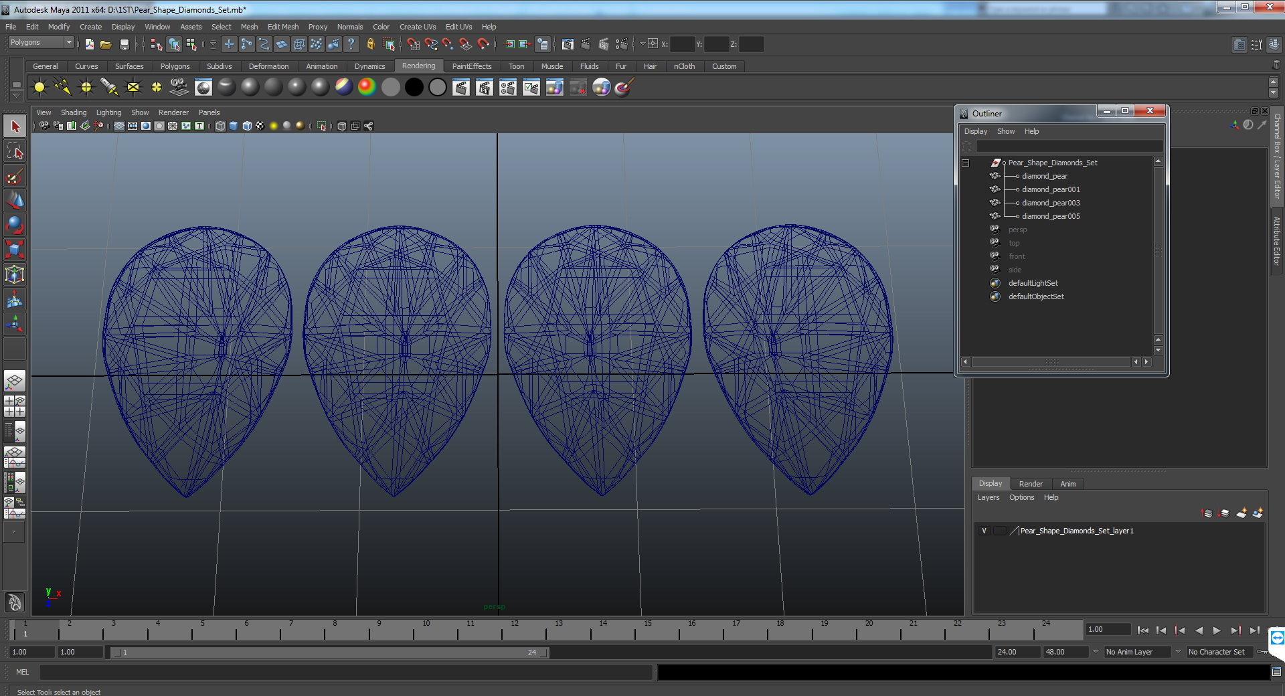Viewport: 1285px width, 696px height.
Task: Switch to Persp/Outliner layout
Action: coord(15,431)
